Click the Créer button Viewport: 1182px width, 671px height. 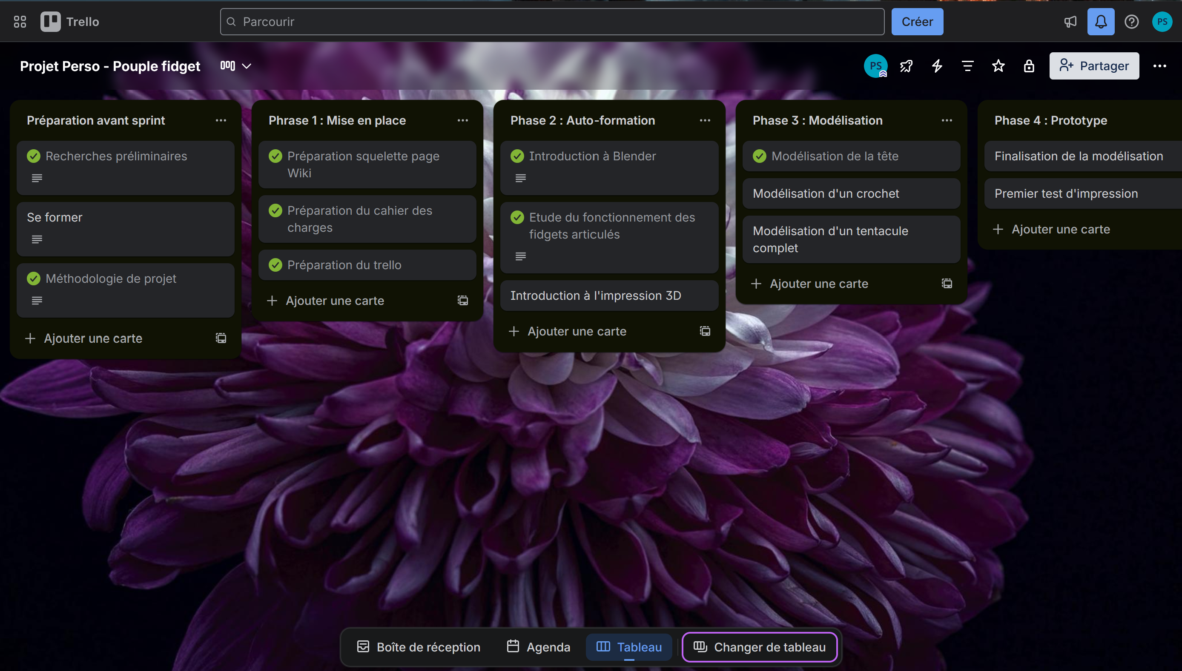[917, 22]
